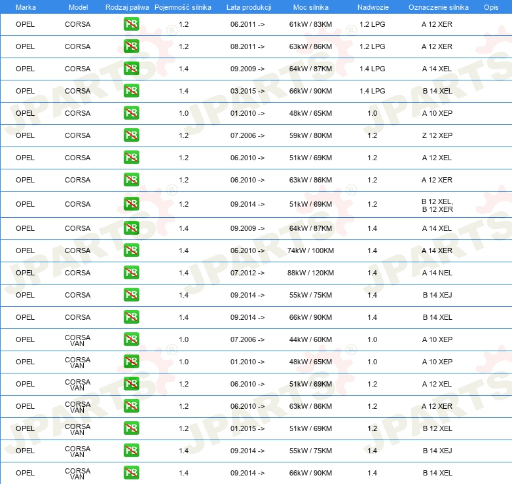Click the 03.2015 -> production date

247,91
